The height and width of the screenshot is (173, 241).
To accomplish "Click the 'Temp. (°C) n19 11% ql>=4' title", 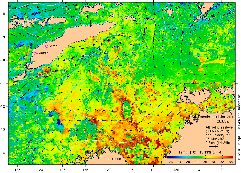I will point(200,152).
